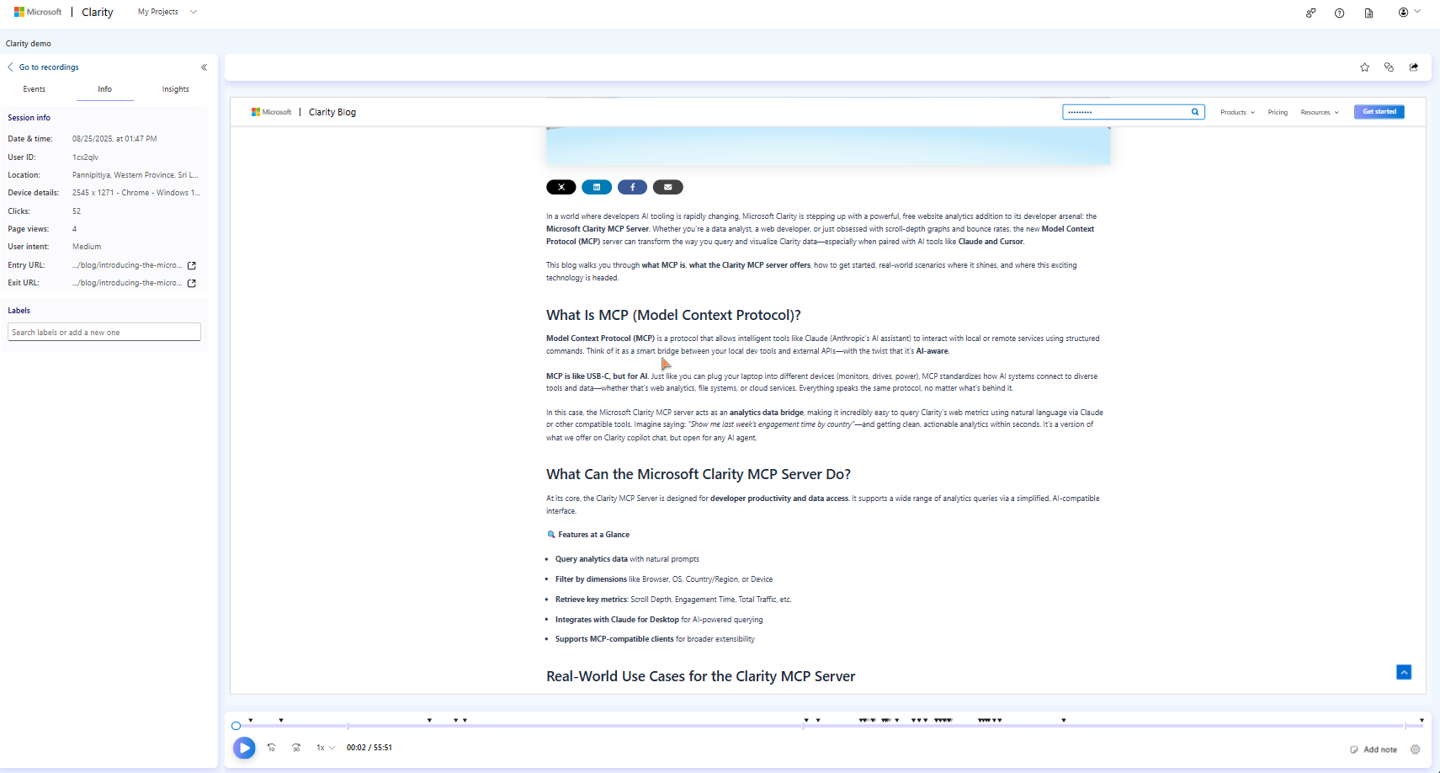
Task: Share the article on Facebook
Action: point(632,187)
